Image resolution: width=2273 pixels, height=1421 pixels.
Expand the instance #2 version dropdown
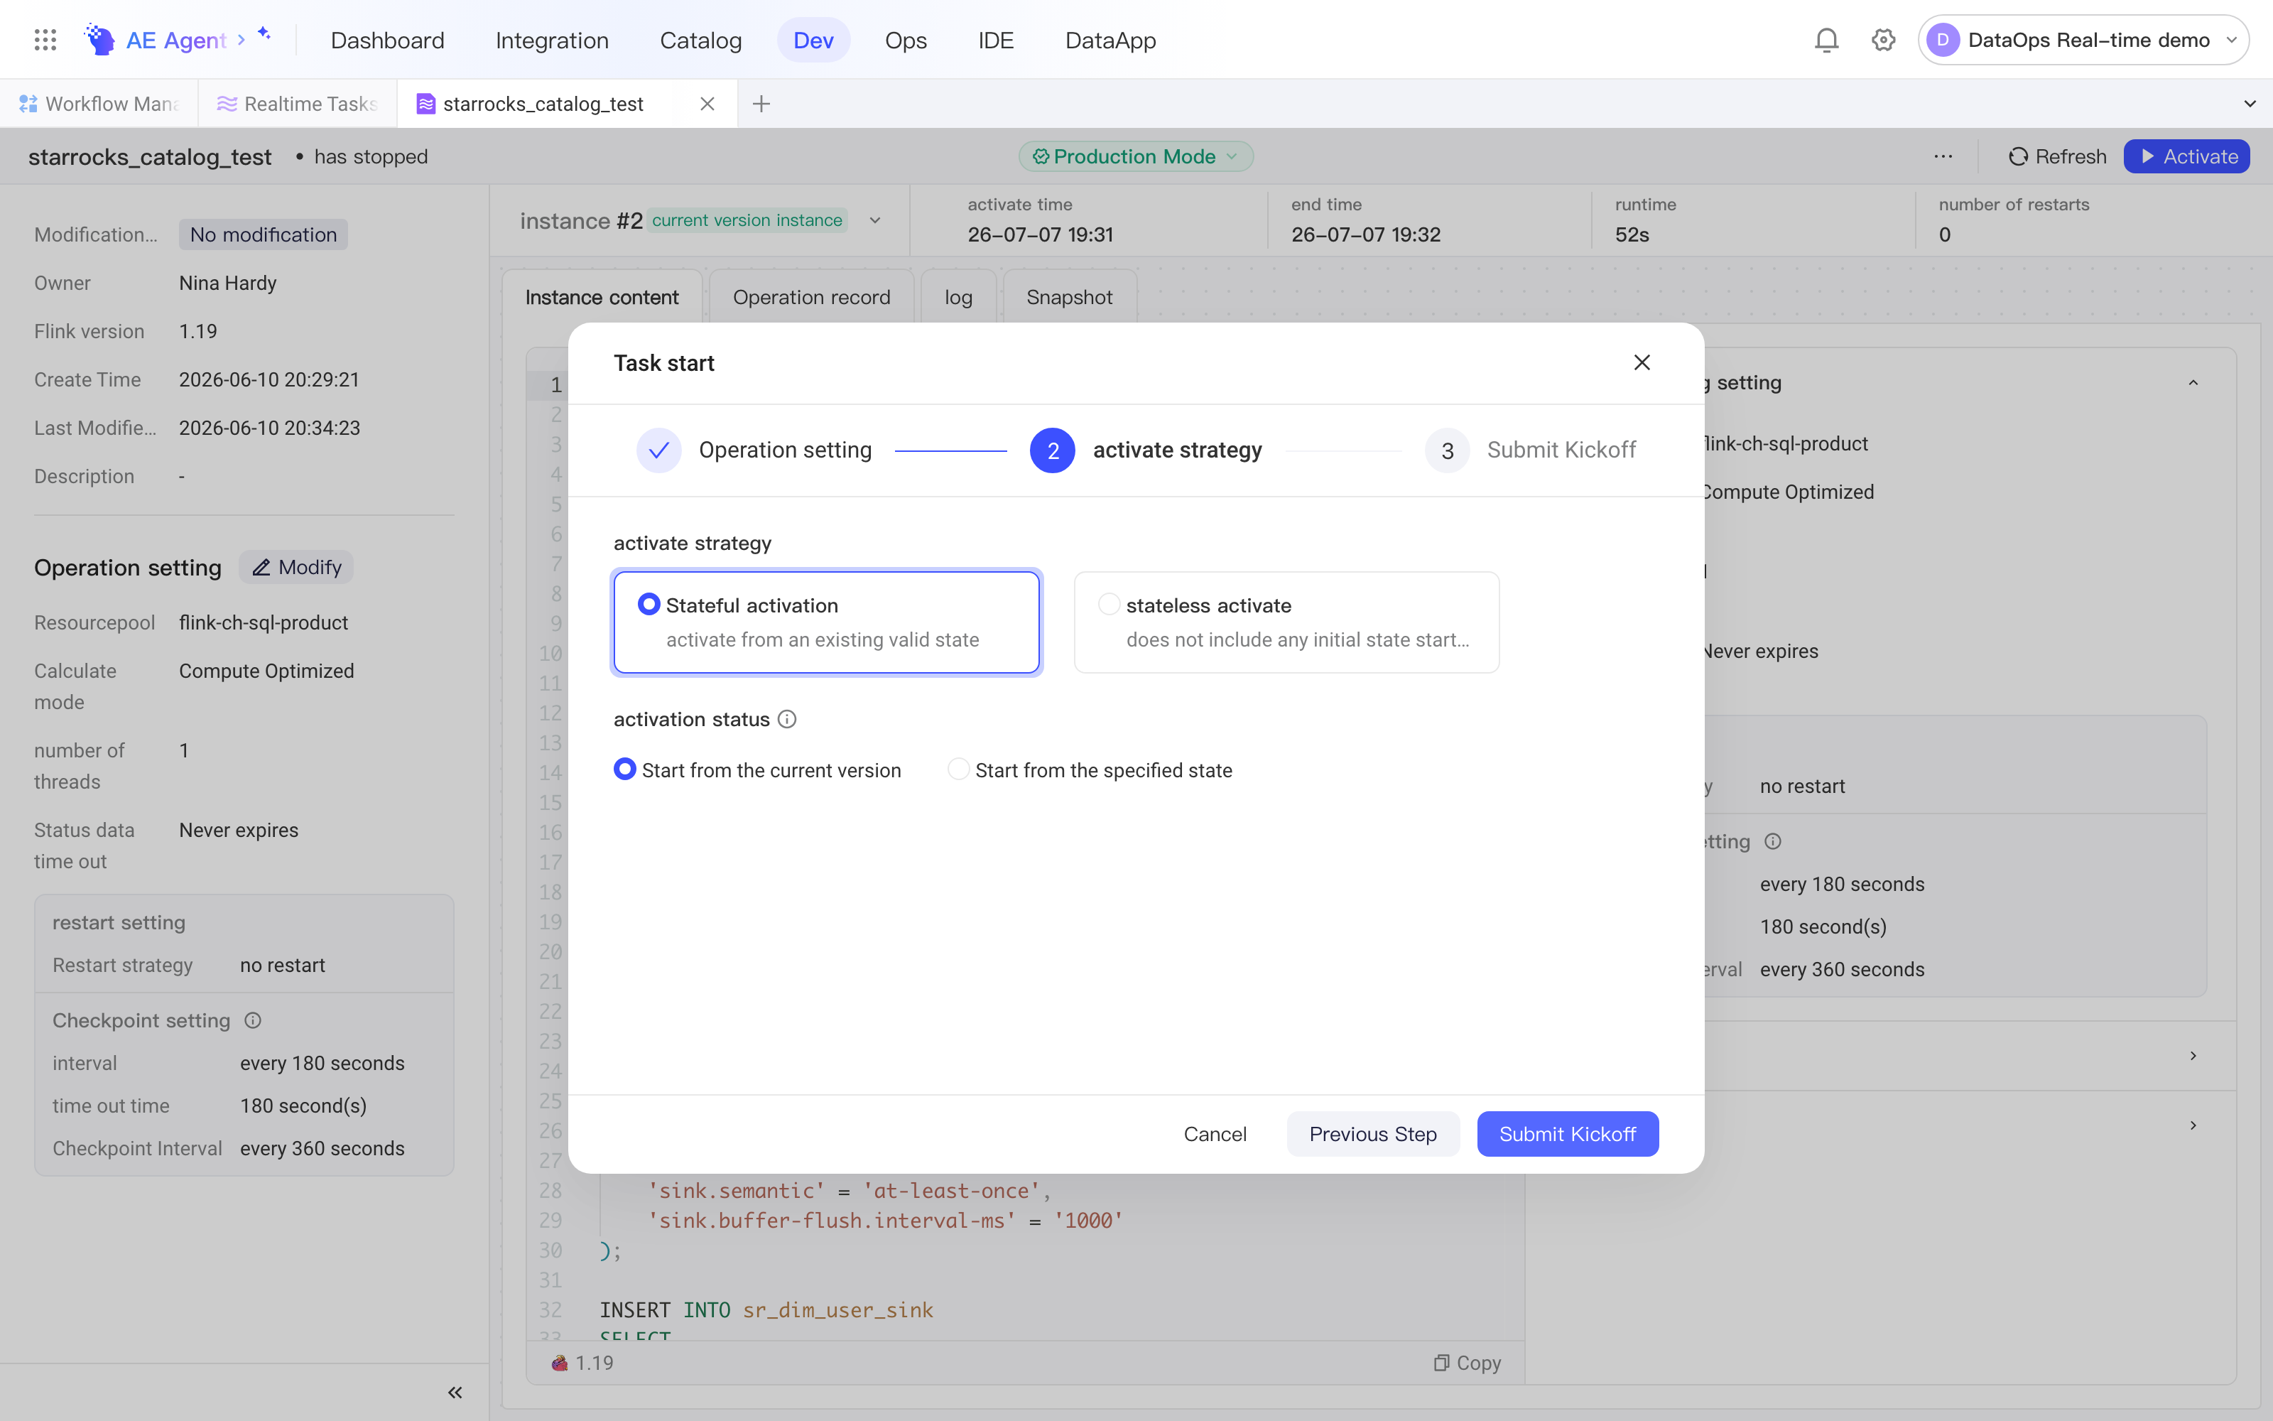(x=874, y=221)
